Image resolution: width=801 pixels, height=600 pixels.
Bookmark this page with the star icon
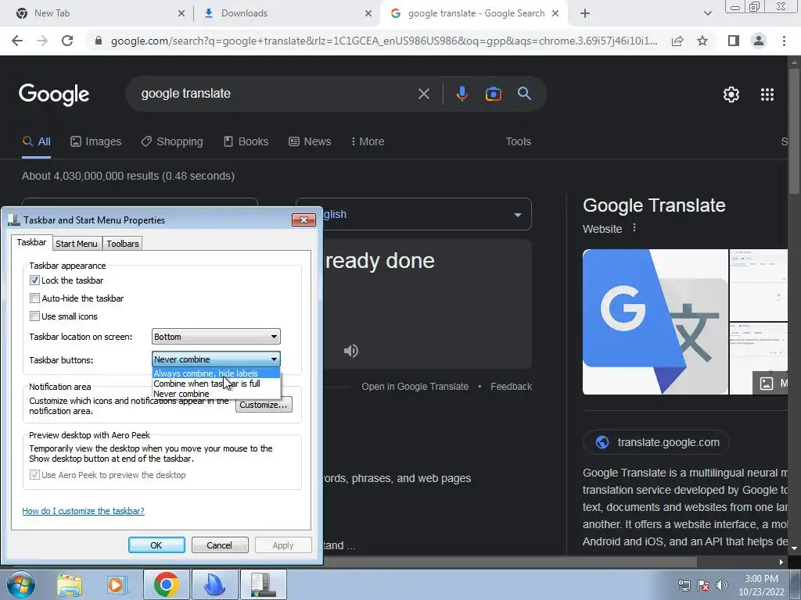pos(702,41)
